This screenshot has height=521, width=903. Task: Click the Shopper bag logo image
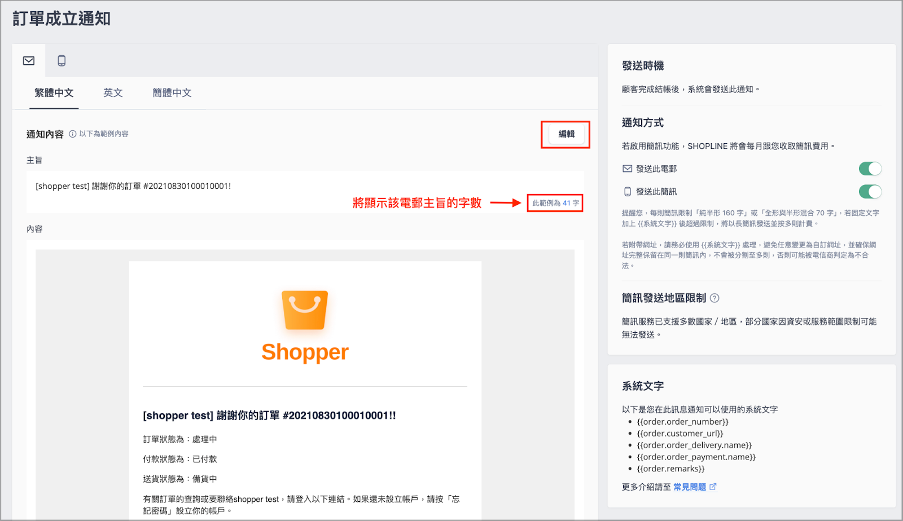305,310
